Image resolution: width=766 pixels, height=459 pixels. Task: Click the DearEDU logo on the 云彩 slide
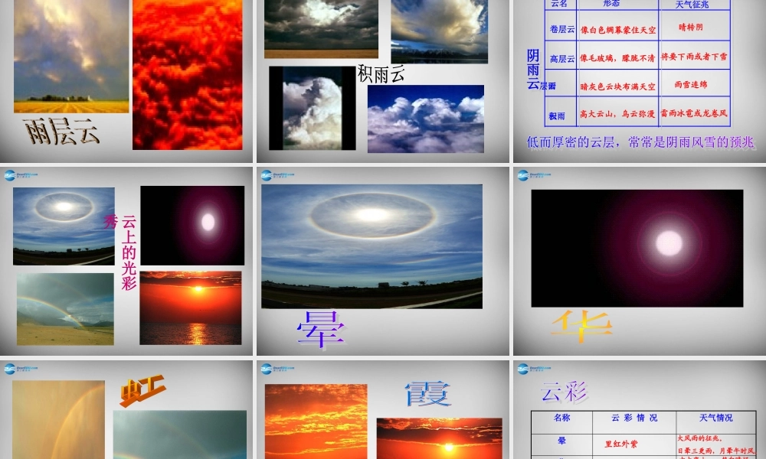click(533, 369)
